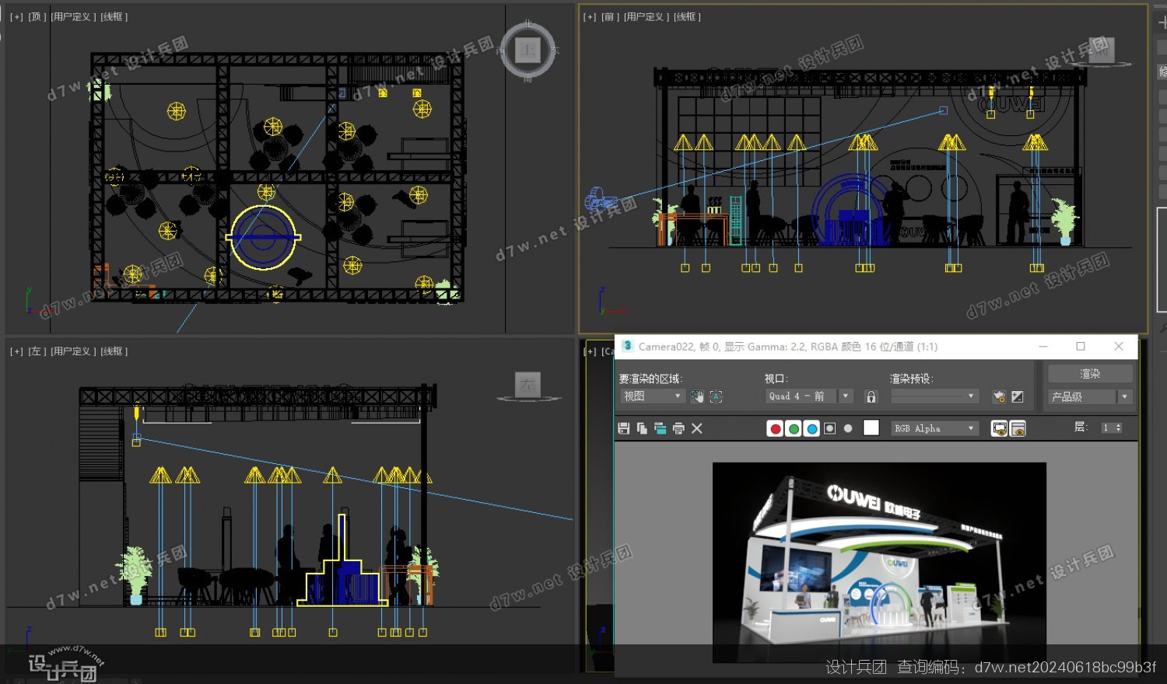The height and width of the screenshot is (684, 1167).
Task: Click the 渲染 render button
Action: pos(1090,374)
